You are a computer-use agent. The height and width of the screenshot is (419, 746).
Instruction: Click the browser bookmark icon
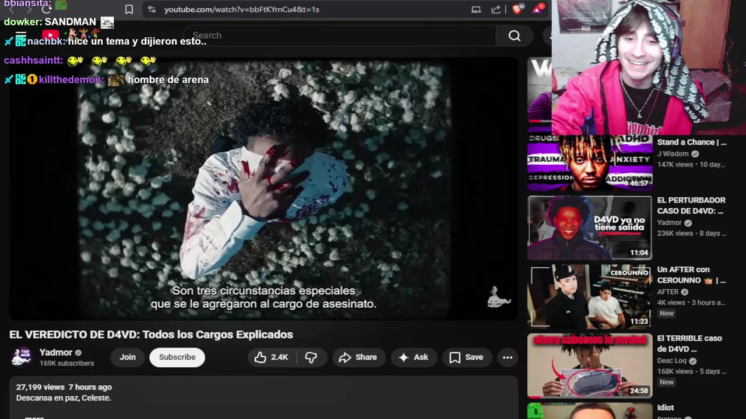tap(129, 9)
